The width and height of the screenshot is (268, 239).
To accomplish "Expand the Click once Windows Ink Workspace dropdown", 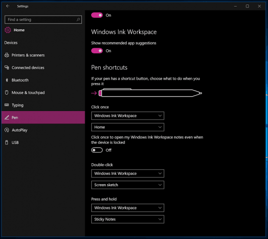I will (128, 116).
